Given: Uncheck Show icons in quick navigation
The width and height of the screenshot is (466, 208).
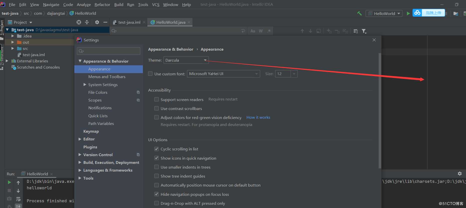Looking at the screenshot, I should tap(157, 158).
